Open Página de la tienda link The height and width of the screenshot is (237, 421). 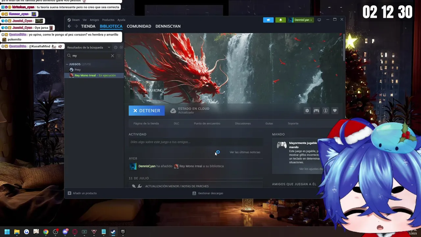click(x=146, y=123)
